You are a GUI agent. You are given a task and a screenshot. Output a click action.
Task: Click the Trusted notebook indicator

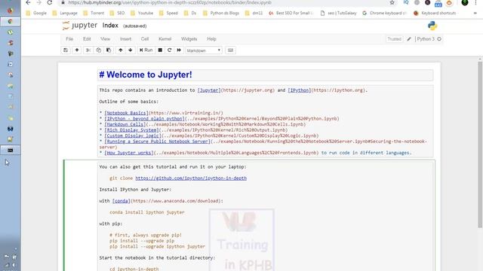point(394,39)
